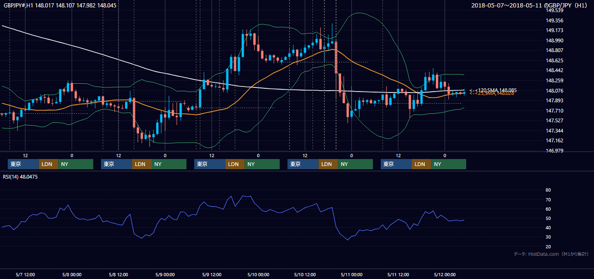594x279 pixels.
Task: Pick the 147.893 price axis value
Action: click(554, 100)
